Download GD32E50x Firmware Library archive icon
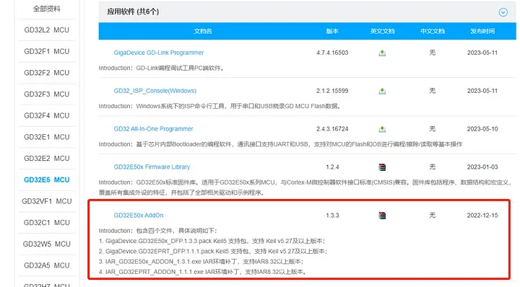 [x=382, y=167]
